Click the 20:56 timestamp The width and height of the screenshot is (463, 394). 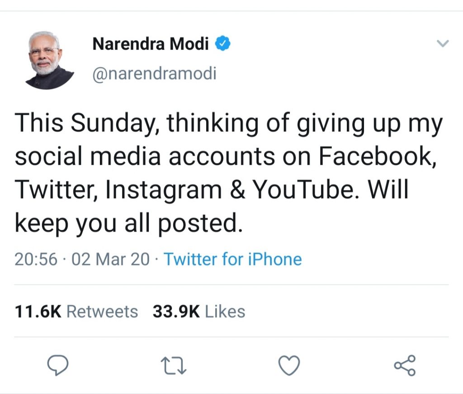36,259
